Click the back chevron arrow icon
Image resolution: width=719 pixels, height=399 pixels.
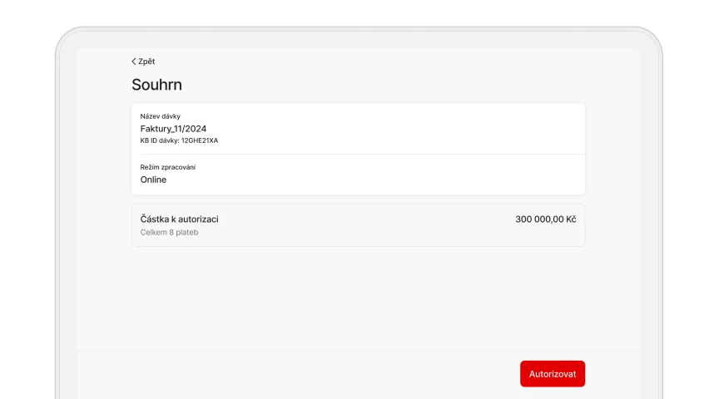[x=134, y=62]
